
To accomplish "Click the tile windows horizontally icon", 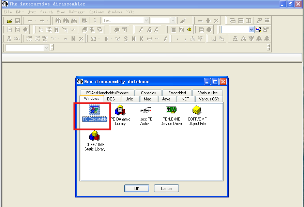I will (x=241, y=20).
